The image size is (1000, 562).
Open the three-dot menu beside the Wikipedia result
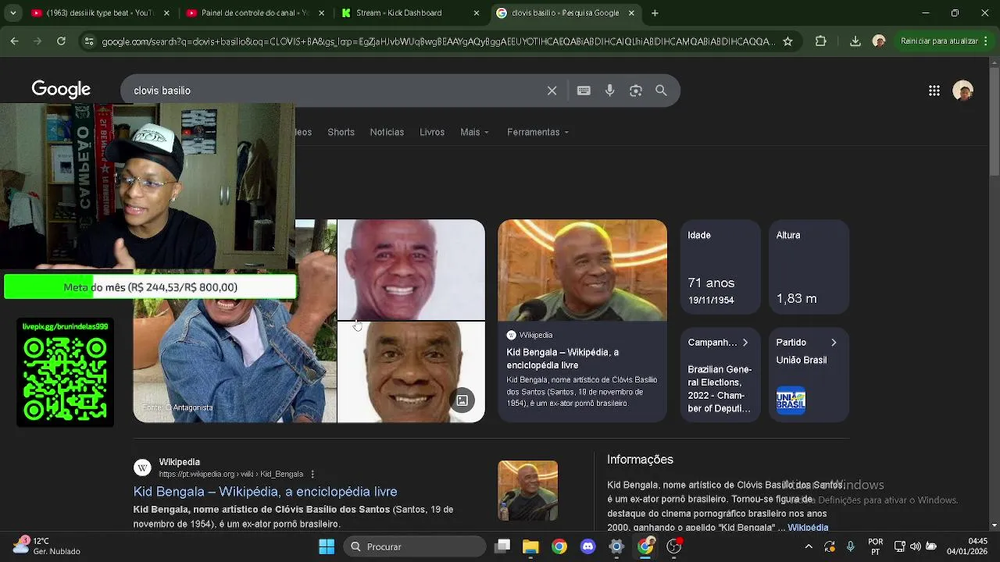point(312,474)
